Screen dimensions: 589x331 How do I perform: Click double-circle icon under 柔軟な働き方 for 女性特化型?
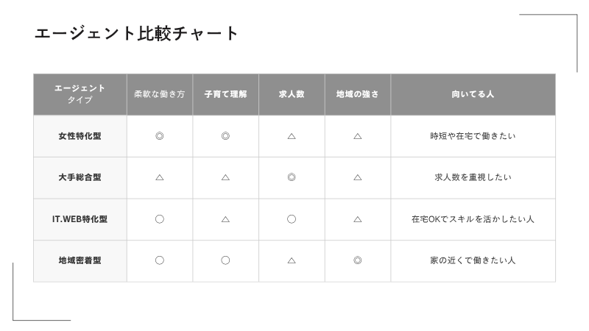[160, 136]
